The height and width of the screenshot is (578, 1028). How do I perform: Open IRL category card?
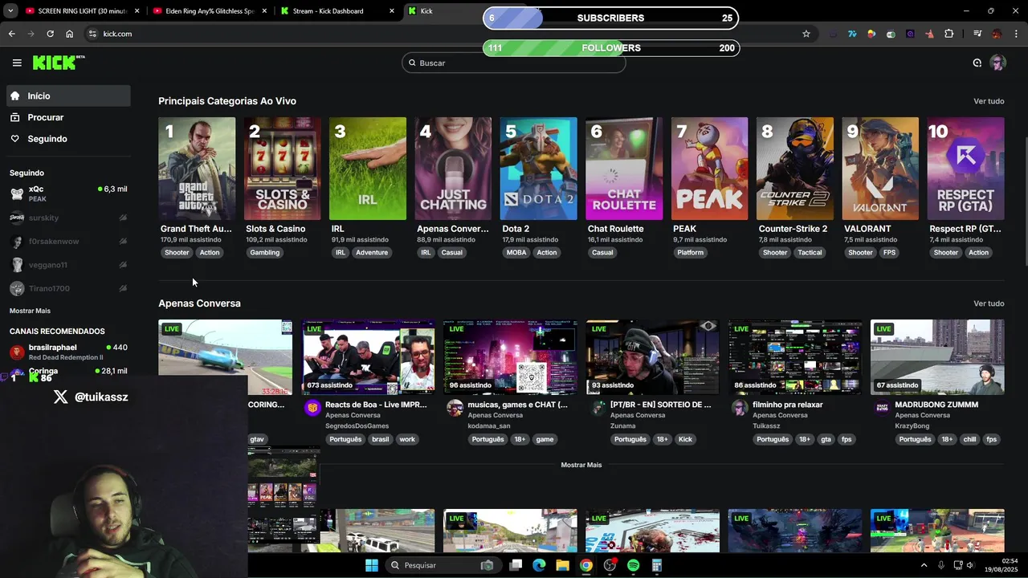pos(368,169)
